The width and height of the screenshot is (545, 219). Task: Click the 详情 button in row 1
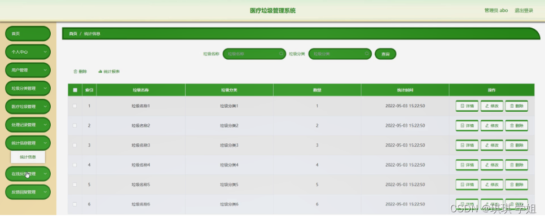coord(467,106)
